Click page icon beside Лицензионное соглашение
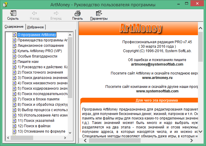 click(14, 46)
